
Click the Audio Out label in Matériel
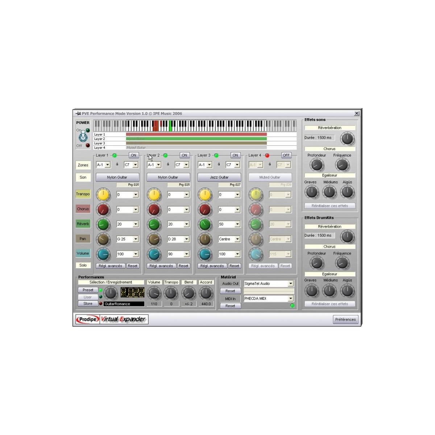230,284
